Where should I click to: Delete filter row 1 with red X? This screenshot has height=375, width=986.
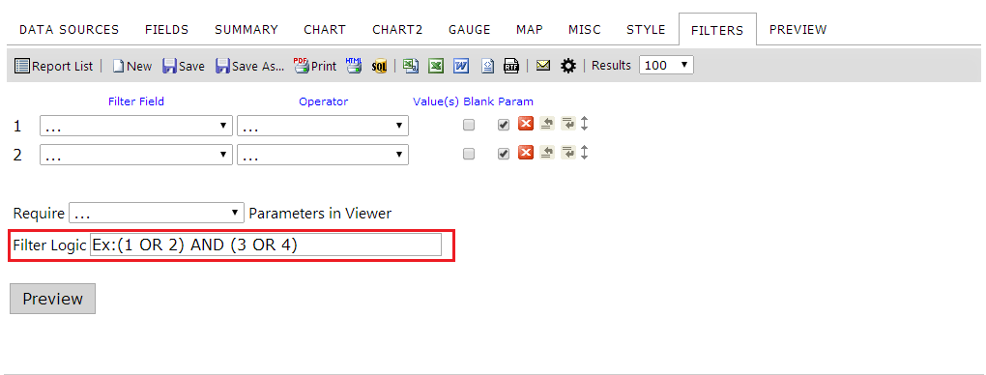coord(526,124)
